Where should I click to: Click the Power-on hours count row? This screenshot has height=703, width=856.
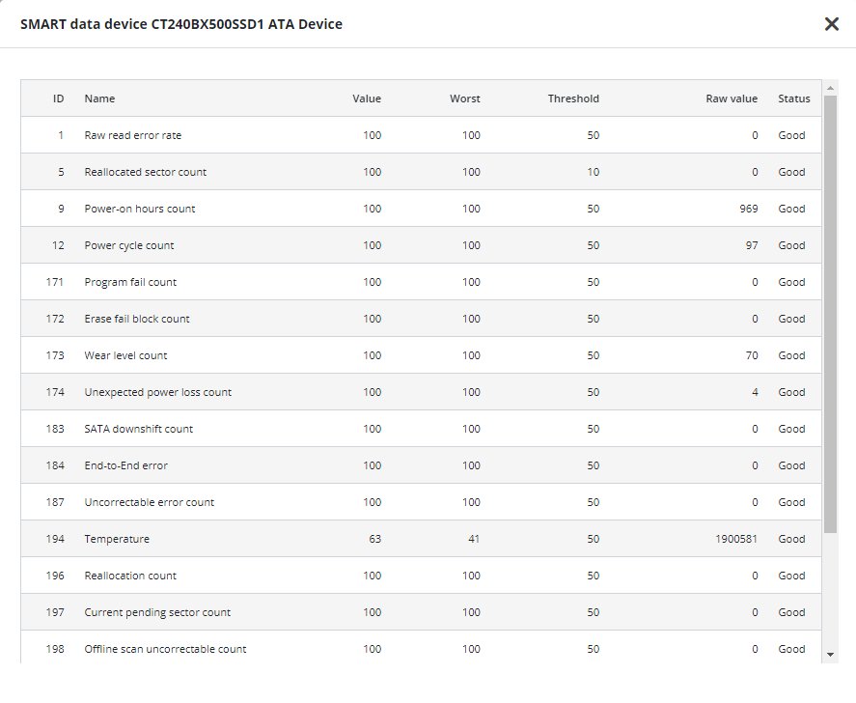pos(140,209)
